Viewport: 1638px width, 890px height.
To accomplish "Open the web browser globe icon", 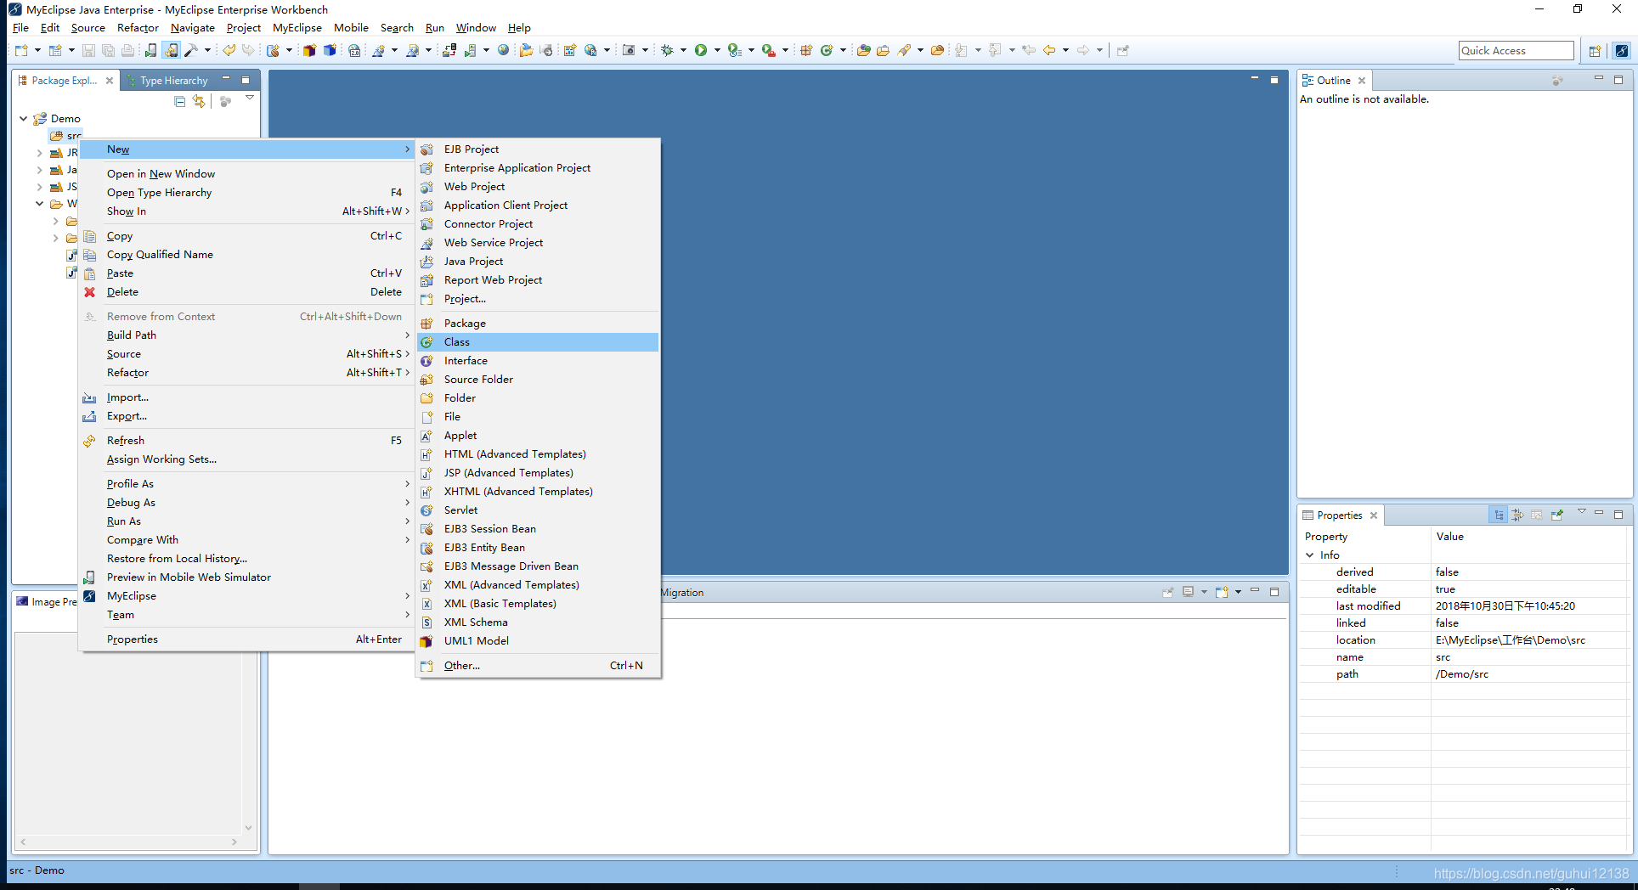I will click(x=503, y=50).
